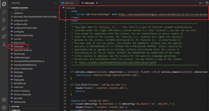Open config.inc.php in the file tree
Screen dimensions: 209x111
20,24
